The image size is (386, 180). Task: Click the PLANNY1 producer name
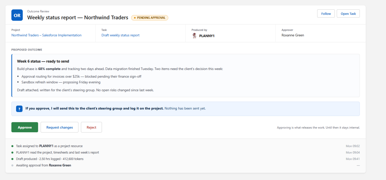click(207, 36)
